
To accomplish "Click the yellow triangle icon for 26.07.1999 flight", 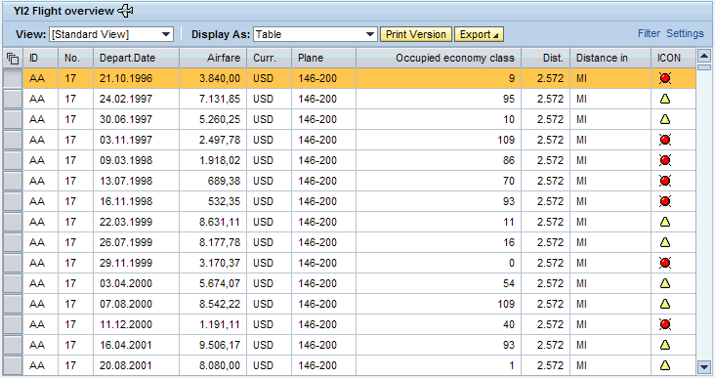I will (x=665, y=242).
